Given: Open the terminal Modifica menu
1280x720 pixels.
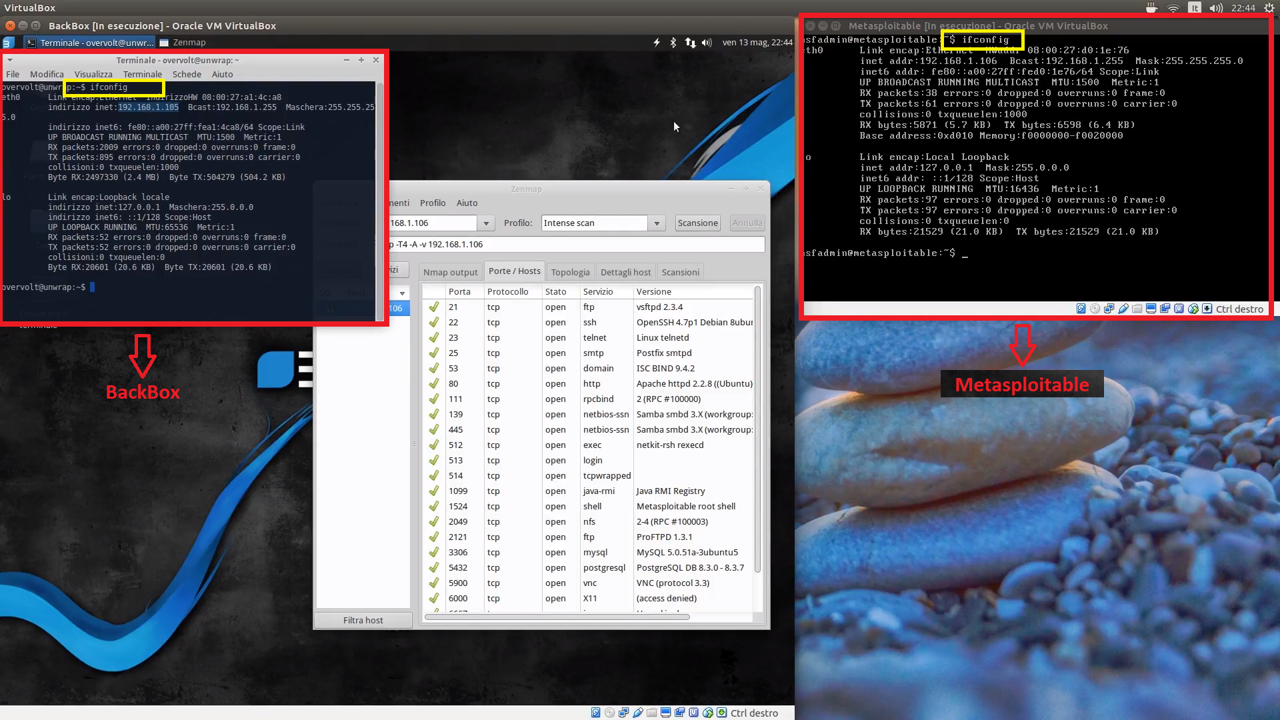Looking at the screenshot, I should coord(47,74).
